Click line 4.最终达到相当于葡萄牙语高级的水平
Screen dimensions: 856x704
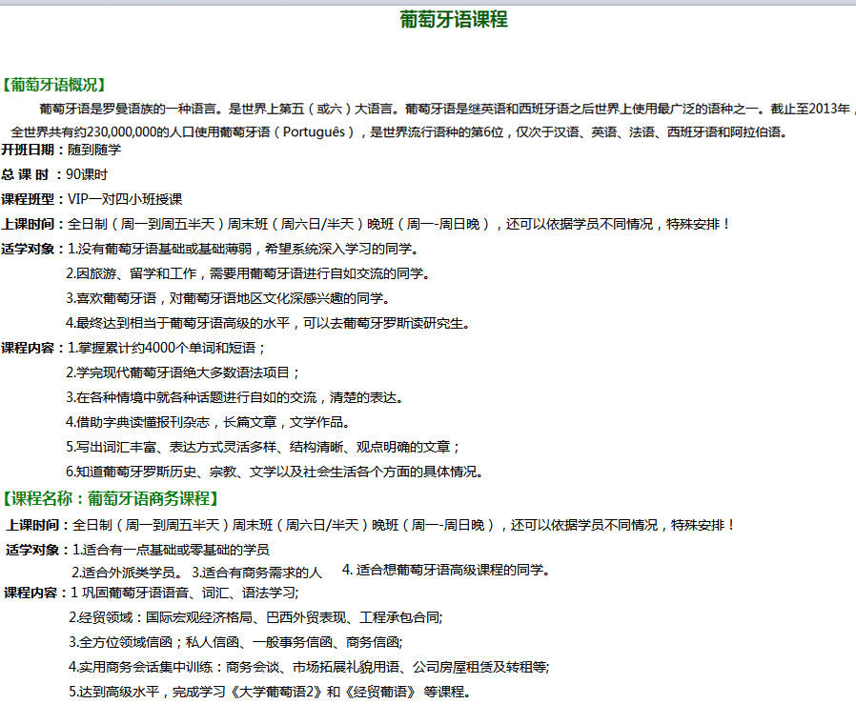click(268, 323)
